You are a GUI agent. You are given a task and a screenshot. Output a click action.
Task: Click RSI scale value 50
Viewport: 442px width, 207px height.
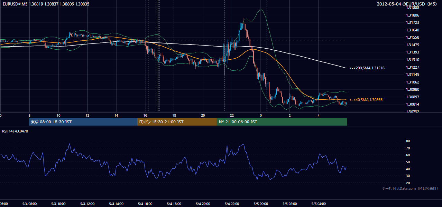click(408, 162)
